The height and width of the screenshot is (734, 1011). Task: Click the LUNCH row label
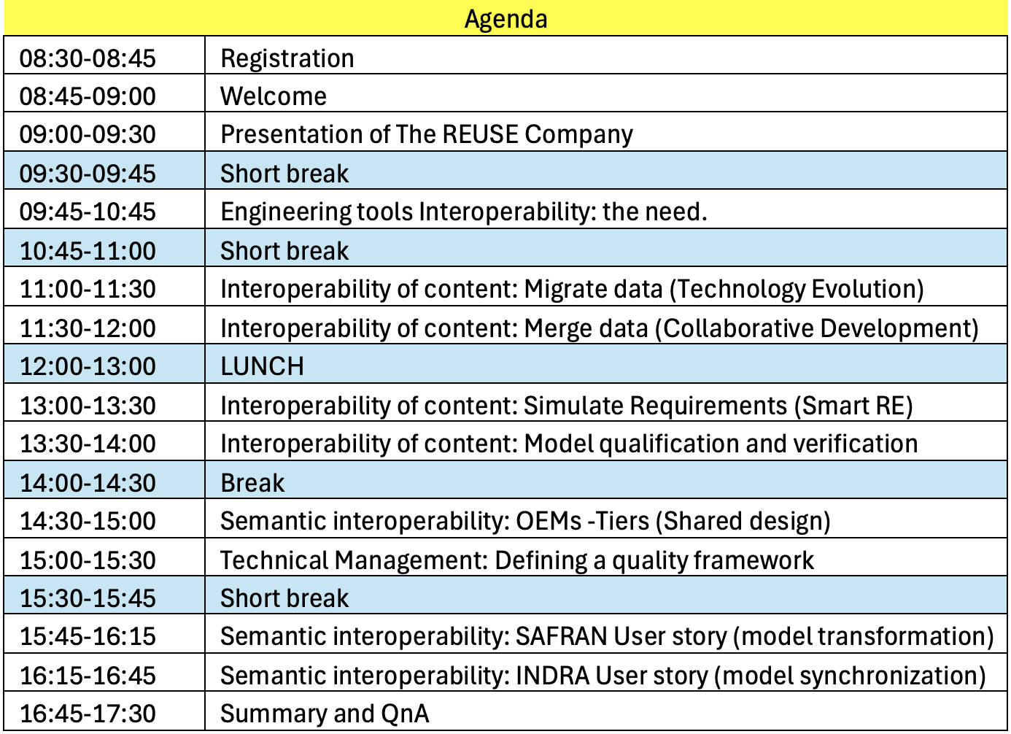coord(262,366)
